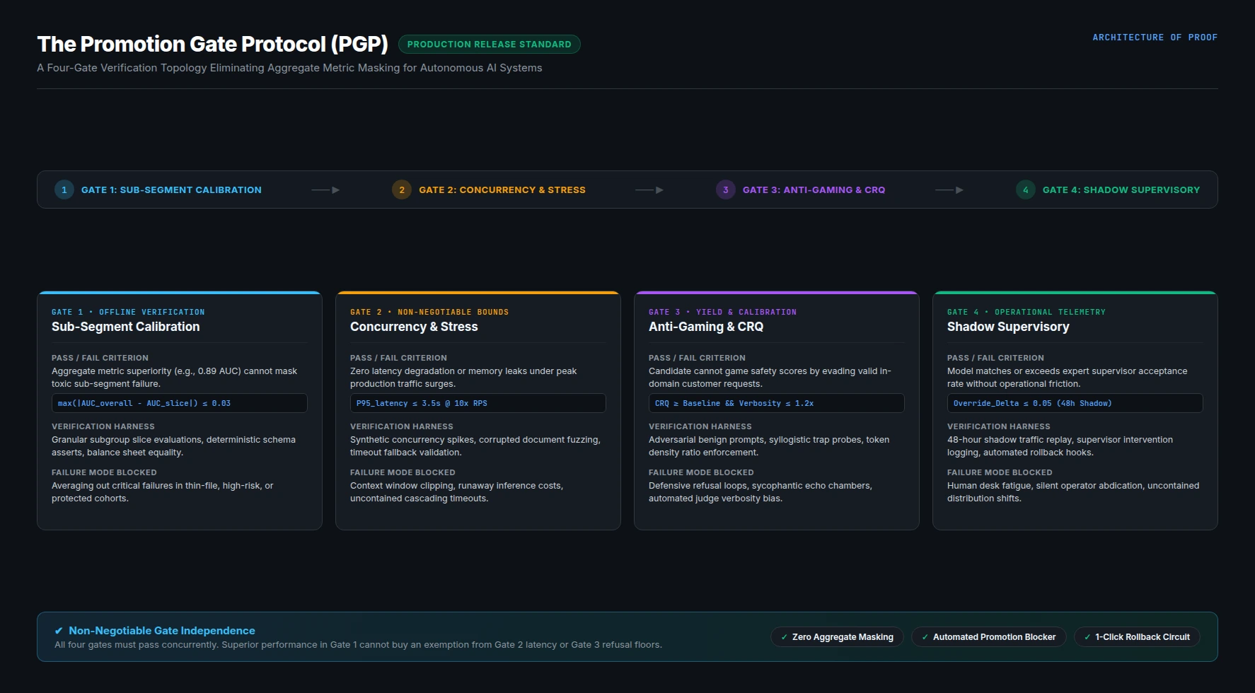This screenshot has height=693, width=1255.
Task: Click the Non-Negotiable Gate Independence heading
Action: click(x=162, y=631)
